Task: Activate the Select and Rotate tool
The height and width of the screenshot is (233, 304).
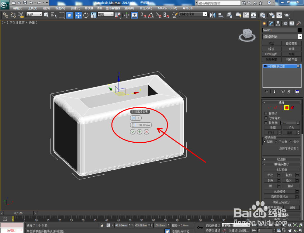Action: point(86,15)
